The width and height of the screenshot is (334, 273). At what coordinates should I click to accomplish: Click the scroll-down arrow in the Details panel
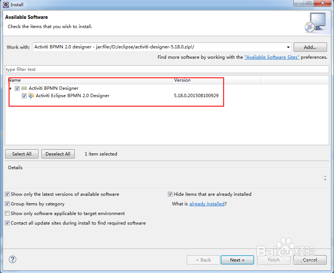[325, 179]
